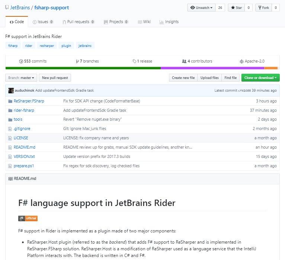
Task: Go to the Insights tab
Action: (169, 22)
